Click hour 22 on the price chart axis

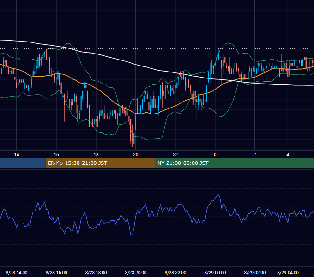tap(175, 154)
